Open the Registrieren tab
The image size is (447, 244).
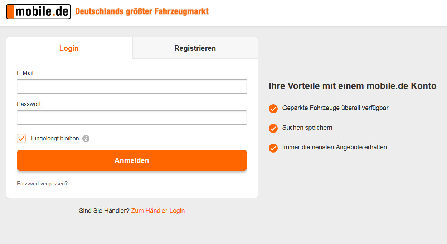coord(195,48)
